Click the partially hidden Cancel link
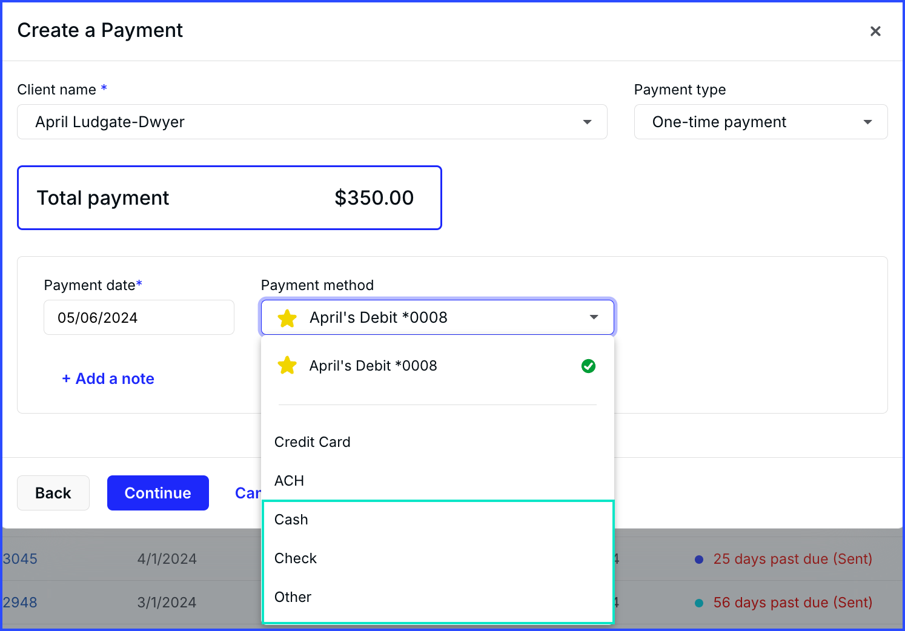Screen dimensions: 905x631 pyautogui.click(x=248, y=493)
